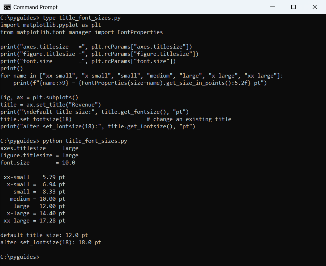The width and height of the screenshot is (326, 266).
Task: Click the print default title size code line
Action: coord(95,112)
